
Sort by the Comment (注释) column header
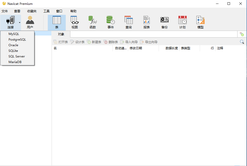[x=231, y=48]
